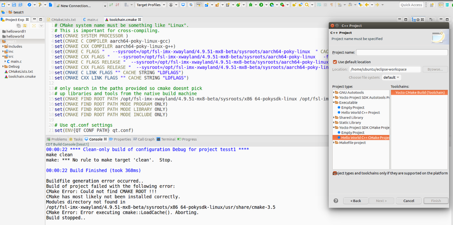Open Project Explorer view menu chevron
The height and width of the screenshot is (225, 453).
point(41,26)
